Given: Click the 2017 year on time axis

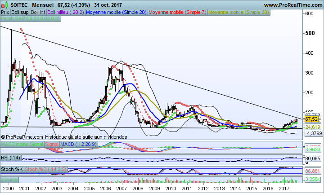Looking at the screenshot, I should 284,189.
